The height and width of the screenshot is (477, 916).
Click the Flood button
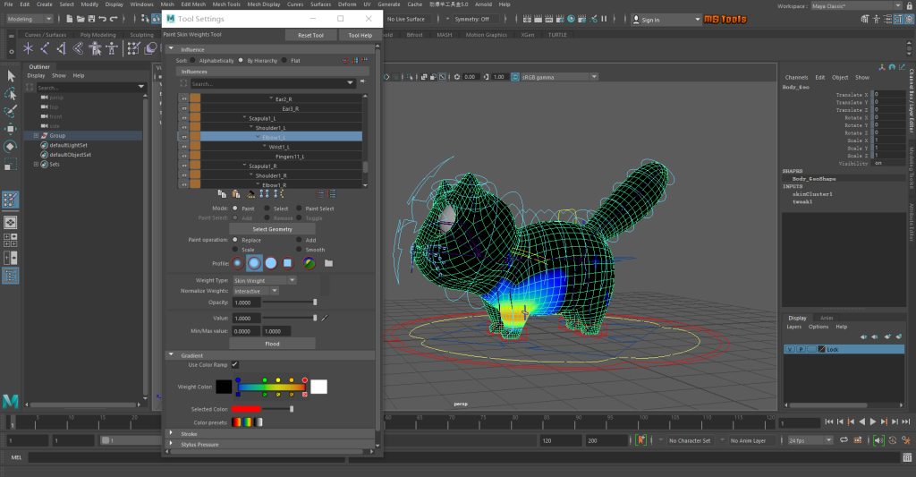(272, 344)
